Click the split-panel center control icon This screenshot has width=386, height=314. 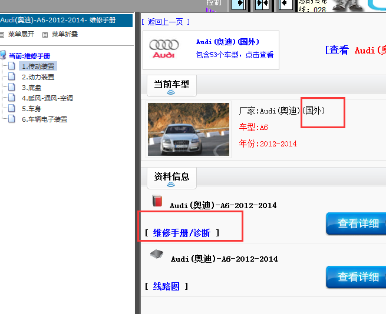coord(262,5)
